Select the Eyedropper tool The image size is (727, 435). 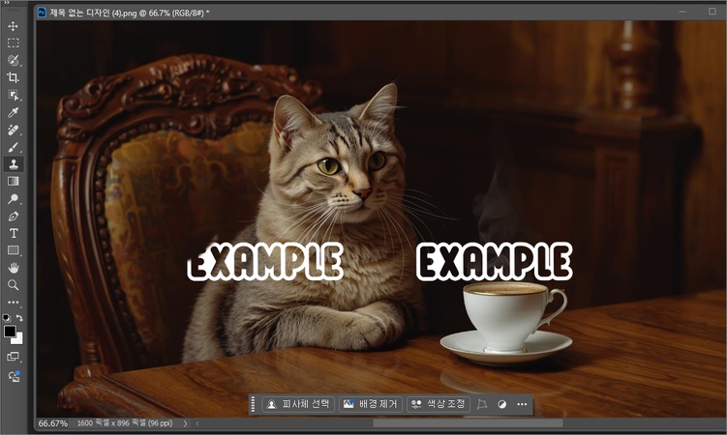(14, 112)
